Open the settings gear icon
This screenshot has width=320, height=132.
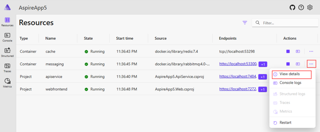tap(310, 7)
